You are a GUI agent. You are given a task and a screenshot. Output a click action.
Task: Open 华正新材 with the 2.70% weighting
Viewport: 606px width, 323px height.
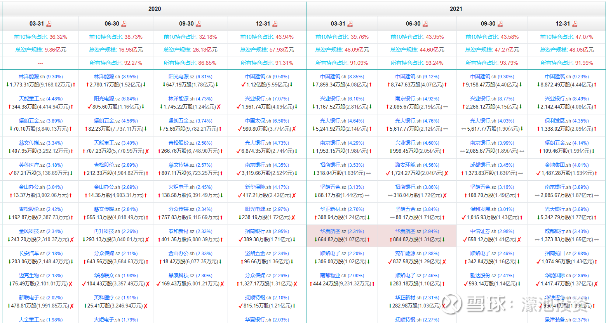[331, 209]
